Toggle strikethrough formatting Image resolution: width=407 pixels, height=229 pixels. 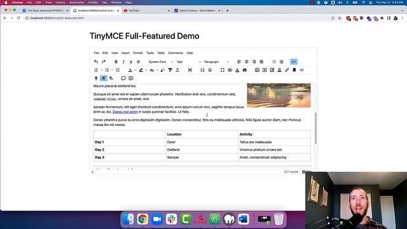(x=139, y=62)
